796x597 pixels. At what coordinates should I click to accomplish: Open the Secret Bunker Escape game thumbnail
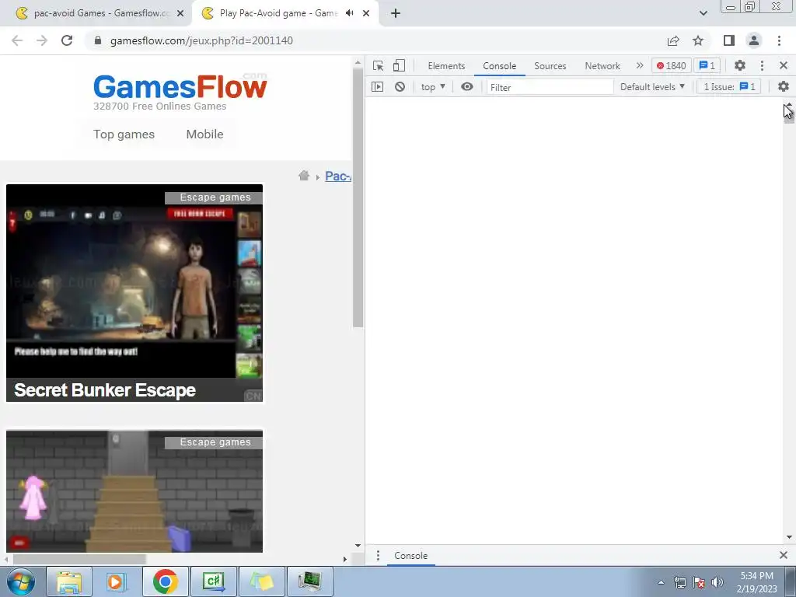(134, 293)
